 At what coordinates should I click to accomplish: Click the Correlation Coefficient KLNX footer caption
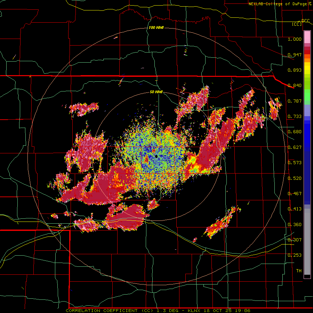pyautogui.click(x=158, y=311)
